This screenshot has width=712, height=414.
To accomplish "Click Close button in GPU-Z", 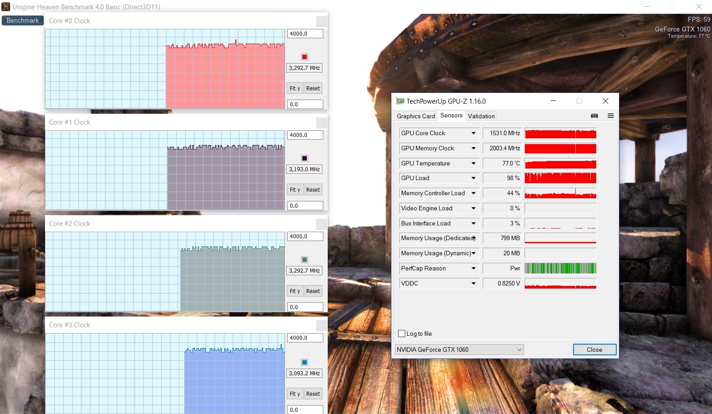I will click(594, 350).
